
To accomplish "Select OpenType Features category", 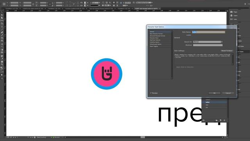I will (x=160, y=40).
